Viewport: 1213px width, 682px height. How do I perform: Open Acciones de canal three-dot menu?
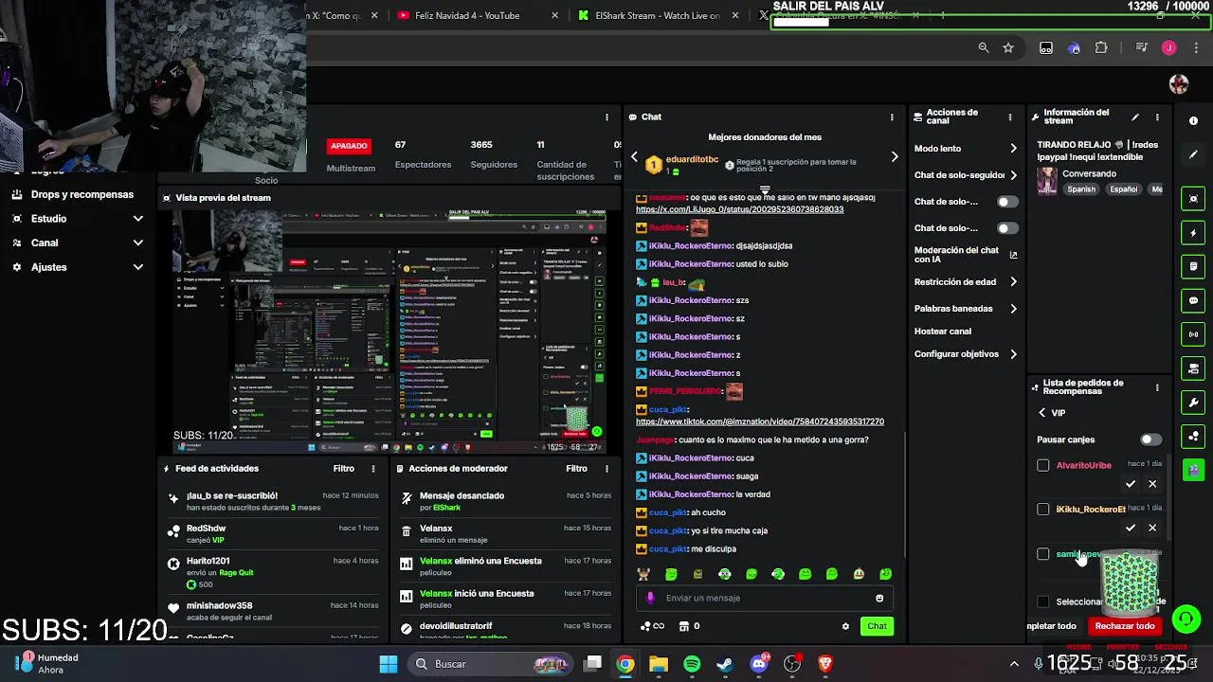[1010, 117]
